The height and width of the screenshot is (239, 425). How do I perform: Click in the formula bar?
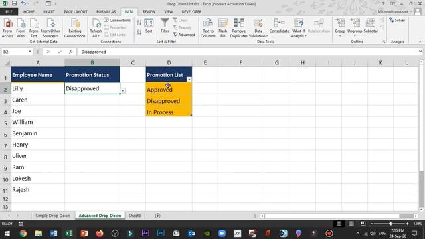248,52
